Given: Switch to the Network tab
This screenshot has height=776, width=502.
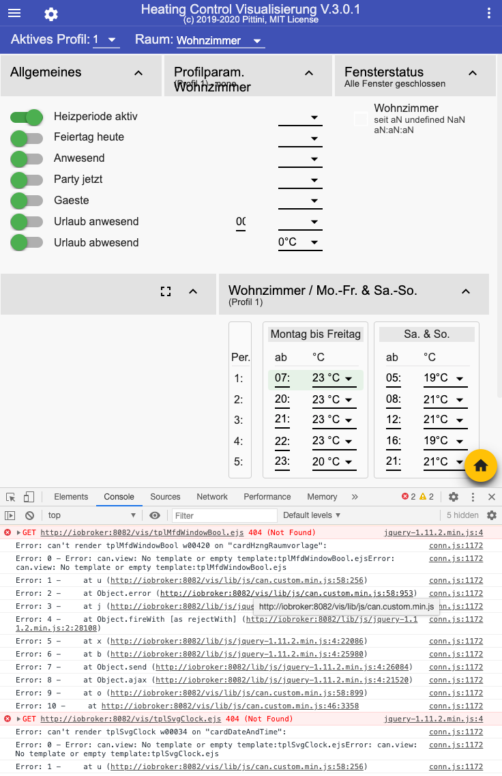Looking at the screenshot, I should click(x=212, y=497).
